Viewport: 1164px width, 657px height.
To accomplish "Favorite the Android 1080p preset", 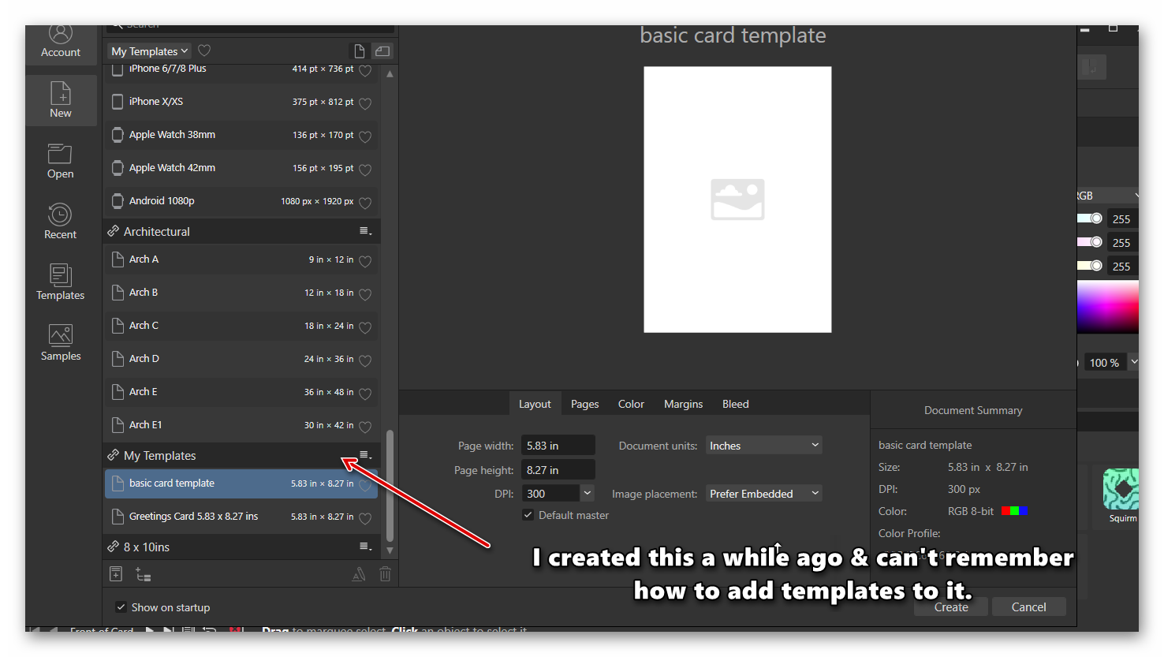I will (x=365, y=202).
